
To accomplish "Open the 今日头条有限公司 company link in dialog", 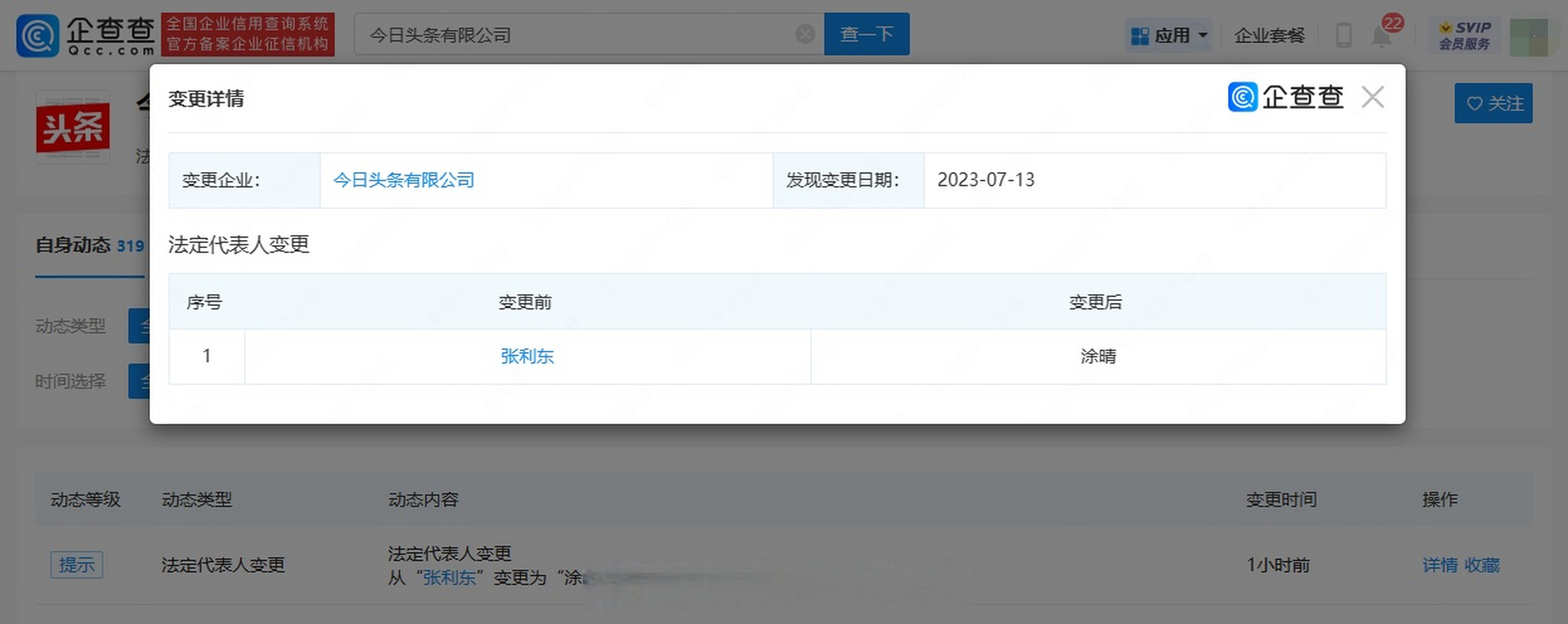I will [403, 180].
